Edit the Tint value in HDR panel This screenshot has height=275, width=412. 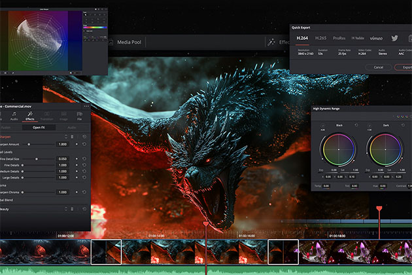354,186
